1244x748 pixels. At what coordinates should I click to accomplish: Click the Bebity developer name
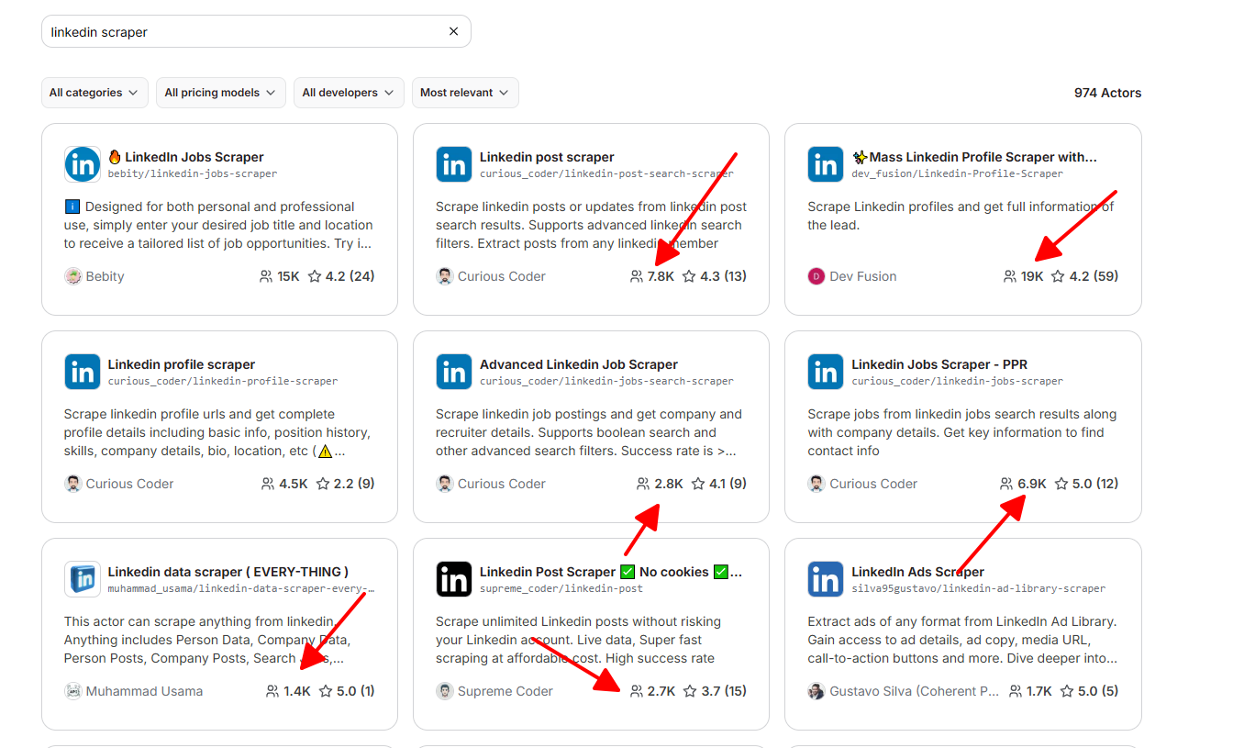(105, 276)
